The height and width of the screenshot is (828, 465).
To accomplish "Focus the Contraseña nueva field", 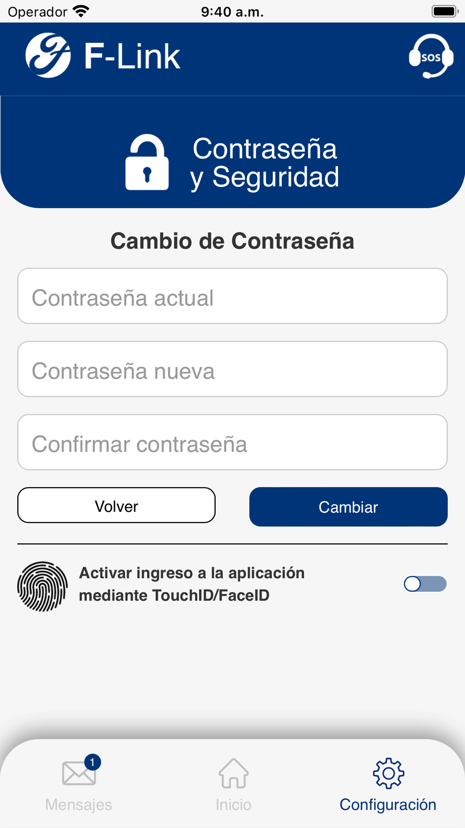I will pos(232,369).
